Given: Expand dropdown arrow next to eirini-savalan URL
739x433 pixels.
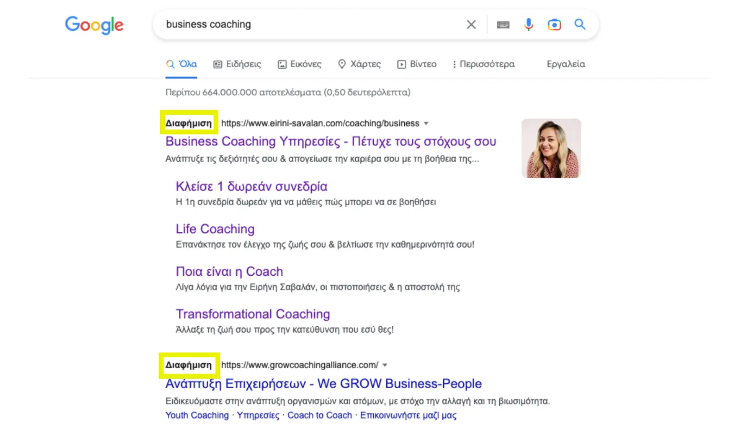Looking at the screenshot, I should pyautogui.click(x=426, y=123).
